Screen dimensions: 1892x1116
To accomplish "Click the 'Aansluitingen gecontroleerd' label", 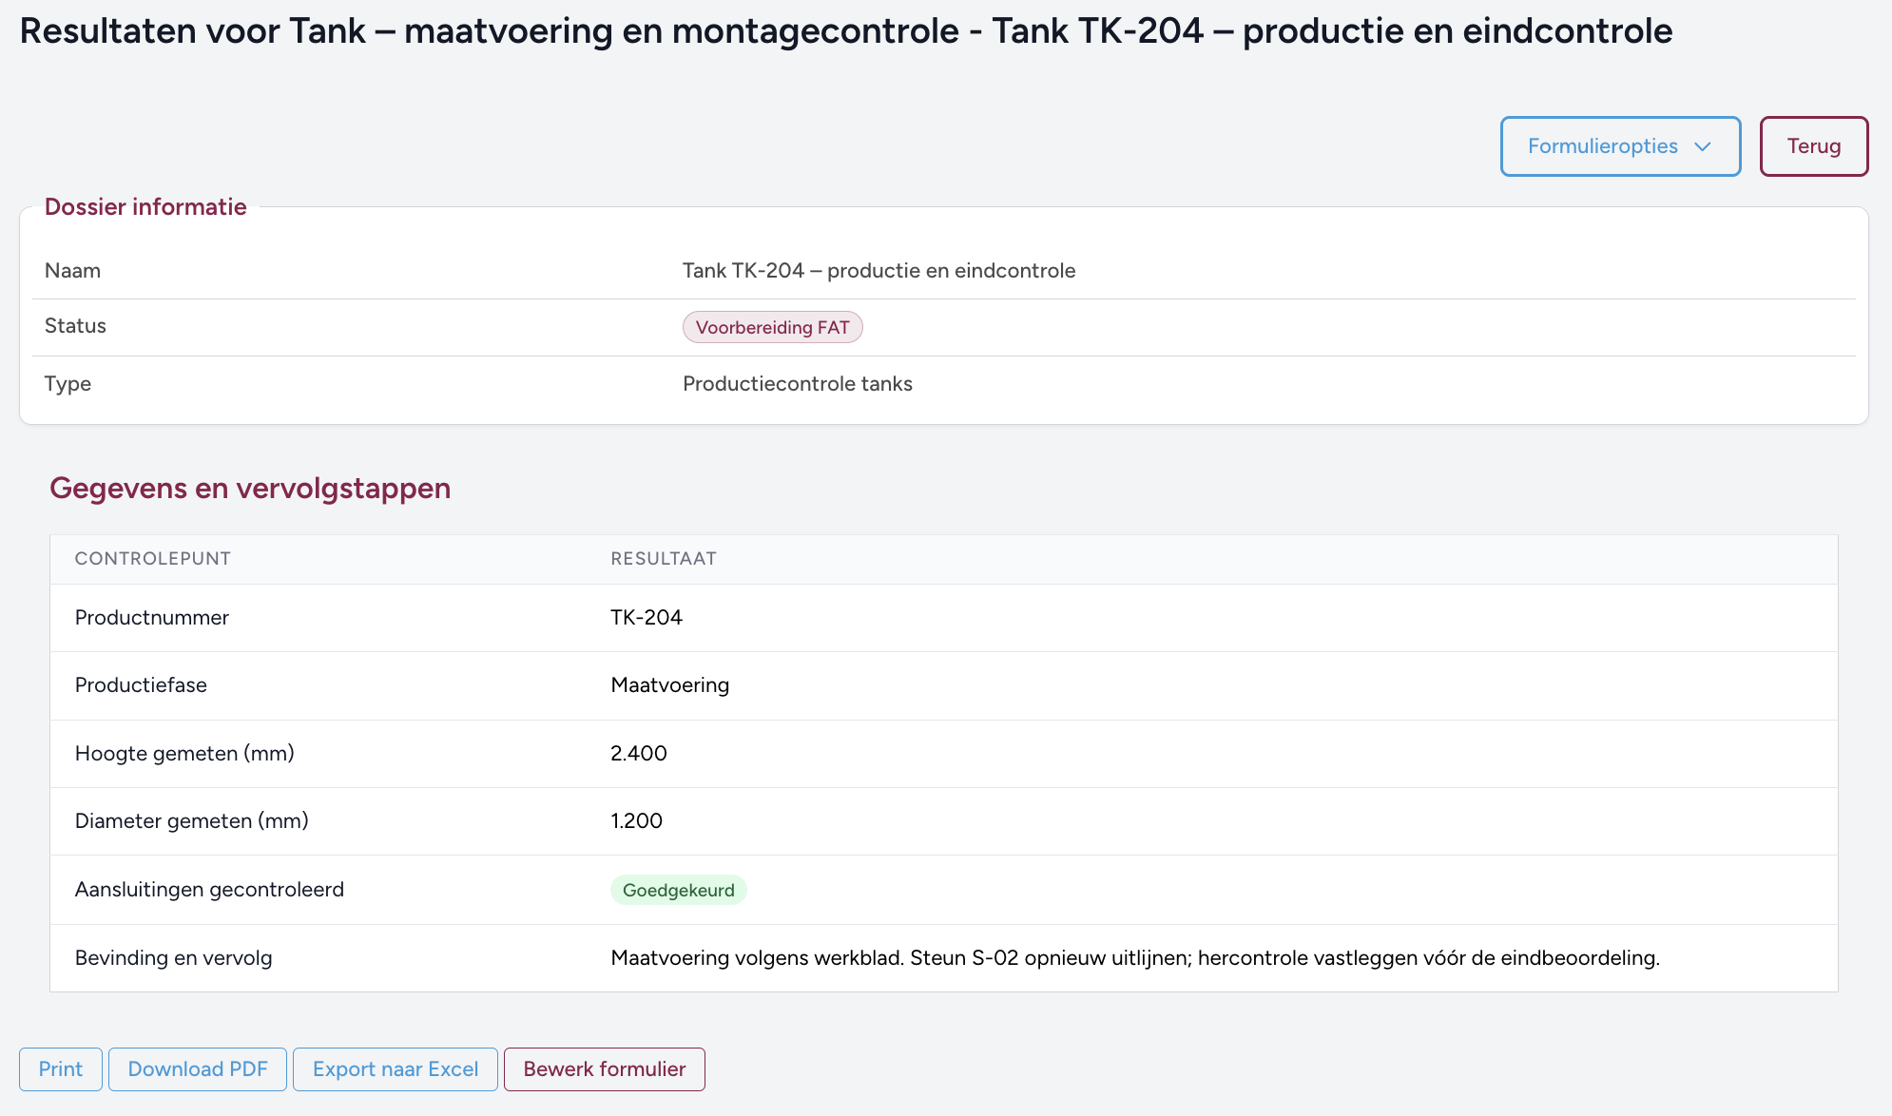I will point(209,890).
